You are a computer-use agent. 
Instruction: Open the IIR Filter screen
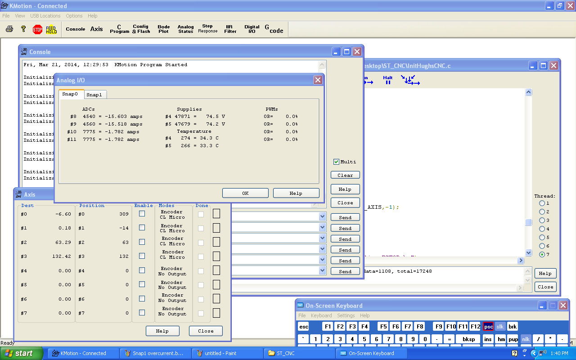click(x=230, y=29)
